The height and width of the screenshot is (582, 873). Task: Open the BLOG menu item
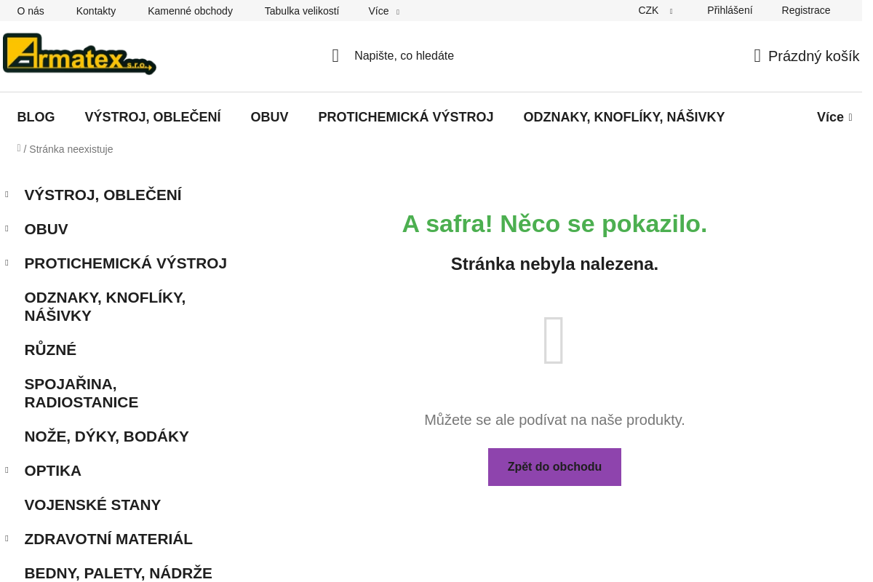click(36, 117)
